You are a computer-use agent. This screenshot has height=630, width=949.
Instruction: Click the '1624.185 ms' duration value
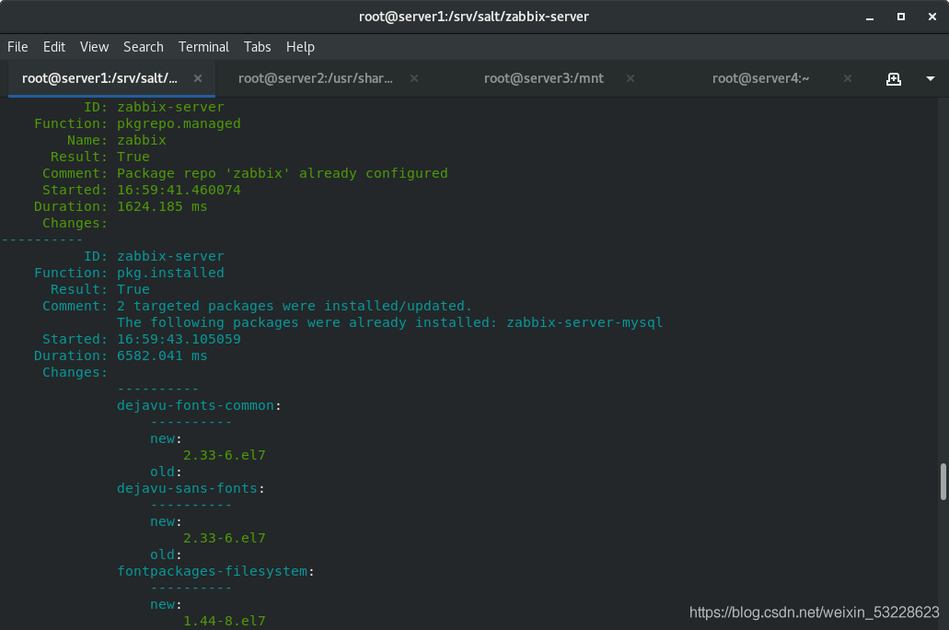click(x=162, y=206)
